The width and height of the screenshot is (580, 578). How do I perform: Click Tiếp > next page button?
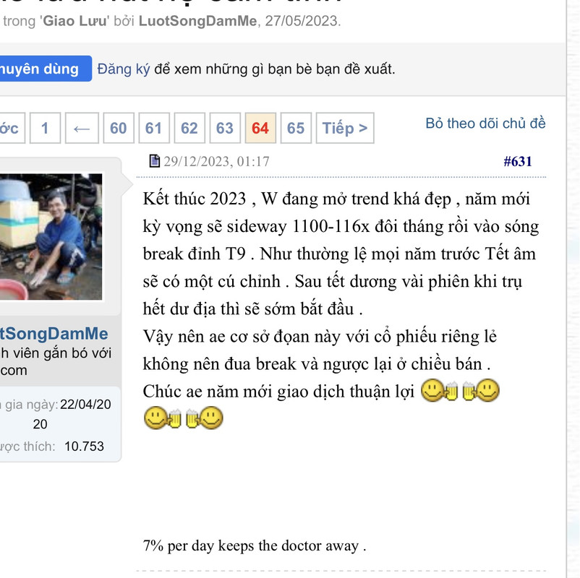345,128
